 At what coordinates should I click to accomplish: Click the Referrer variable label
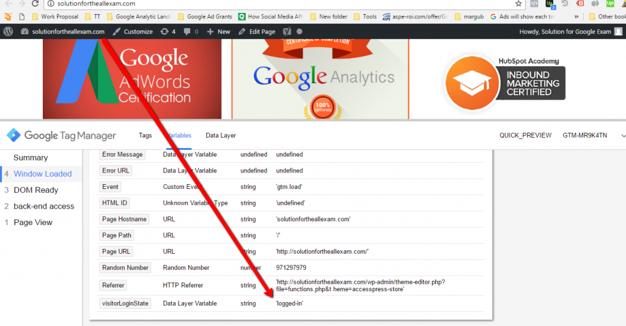(x=113, y=285)
